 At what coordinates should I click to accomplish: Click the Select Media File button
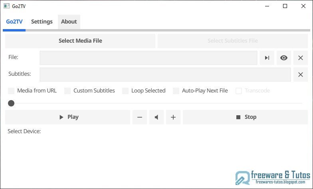coord(80,41)
